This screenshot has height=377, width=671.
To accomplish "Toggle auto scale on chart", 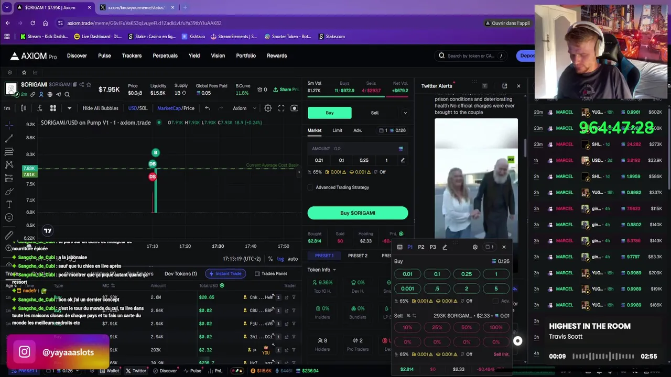I will 293,259.
